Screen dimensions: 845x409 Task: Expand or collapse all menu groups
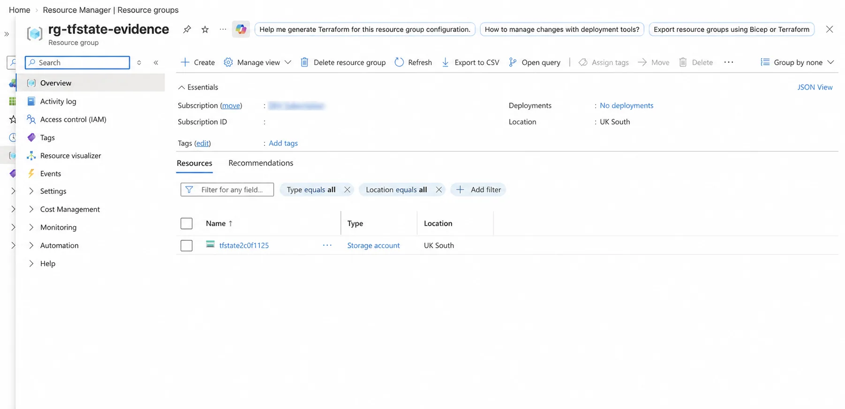point(139,62)
